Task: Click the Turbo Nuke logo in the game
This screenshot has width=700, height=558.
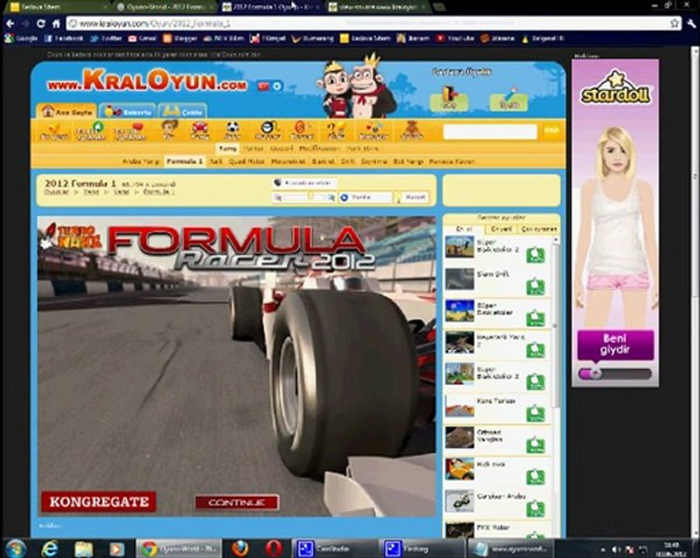Action: pyautogui.click(x=71, y=237)
